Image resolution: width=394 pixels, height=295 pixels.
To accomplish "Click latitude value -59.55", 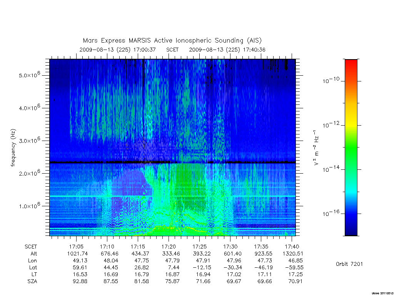I will click(294, 267).
